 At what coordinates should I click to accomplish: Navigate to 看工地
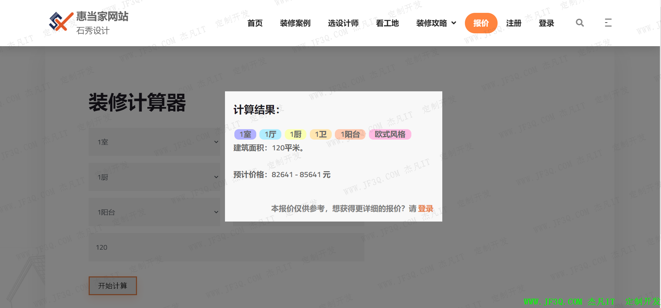pos(387,23)
